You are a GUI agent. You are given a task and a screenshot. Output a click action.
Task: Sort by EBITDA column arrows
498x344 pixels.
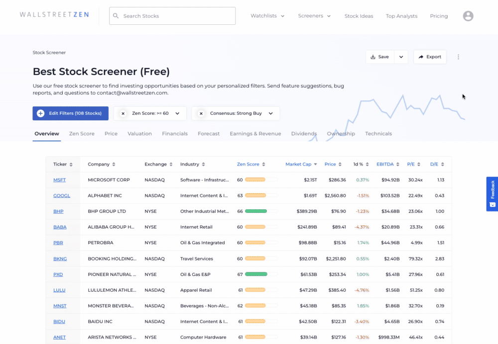tap(397, 164)
